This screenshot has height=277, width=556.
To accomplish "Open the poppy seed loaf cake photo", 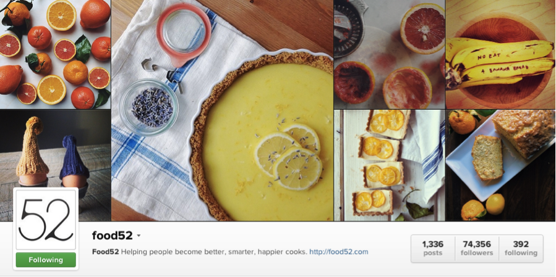I will [501, 165].
